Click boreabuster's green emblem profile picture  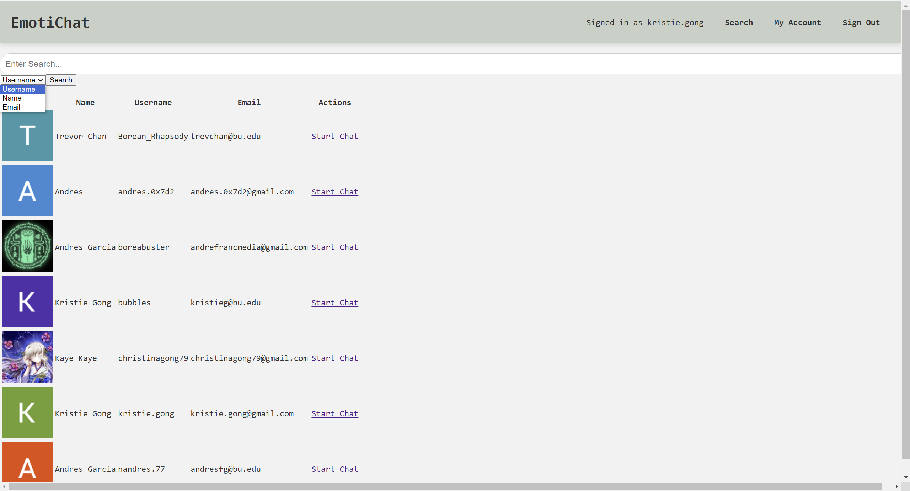[27, 246]
